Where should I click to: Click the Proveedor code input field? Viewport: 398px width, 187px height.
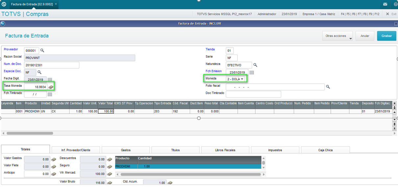coord(31,51)
